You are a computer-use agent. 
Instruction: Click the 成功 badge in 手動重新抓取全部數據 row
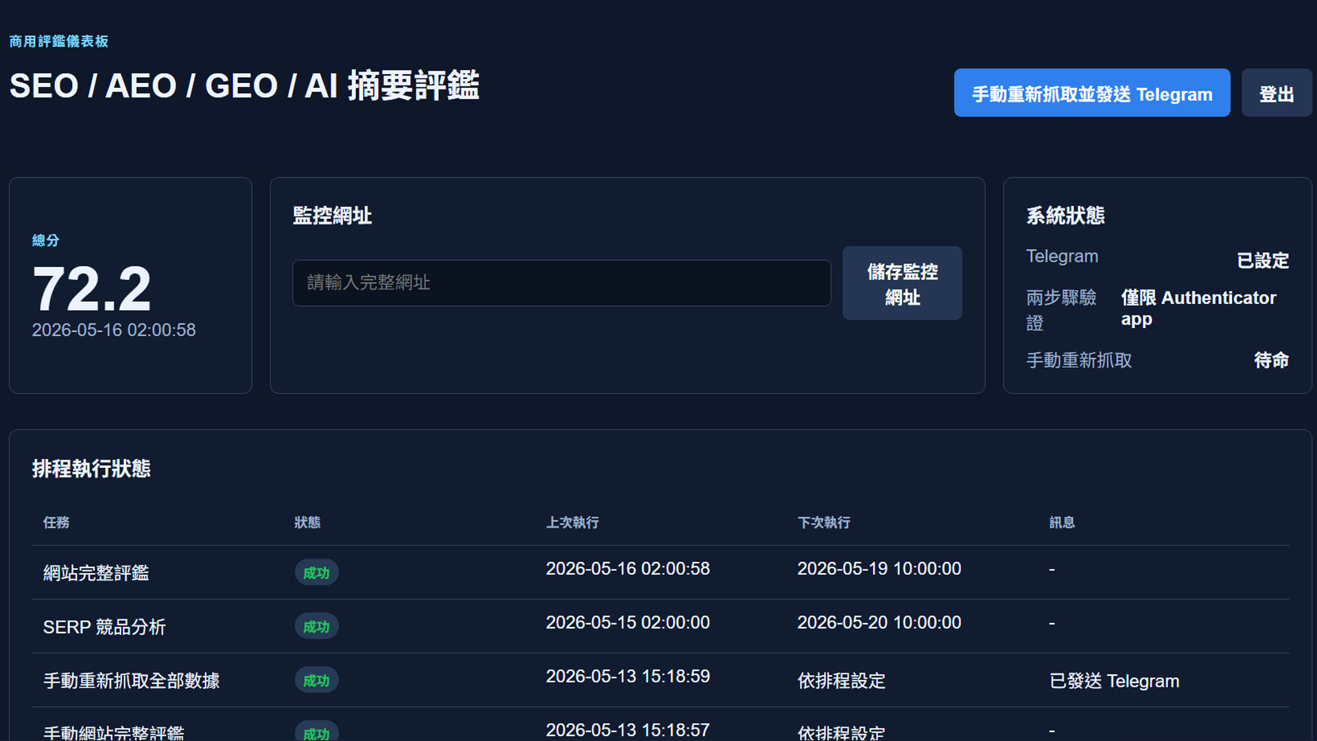(x=316, y=681)
